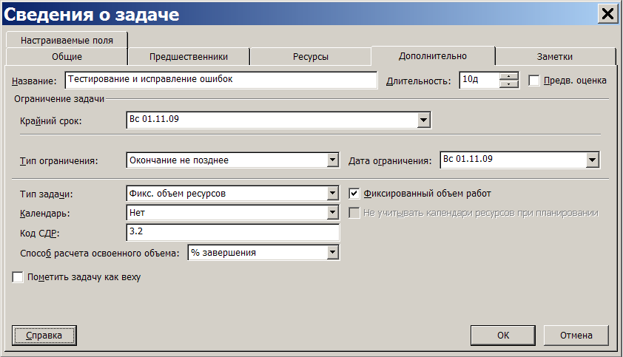Confirm with the ОК button
Viewport: 623px width, 357px height.
coord(503,336)
